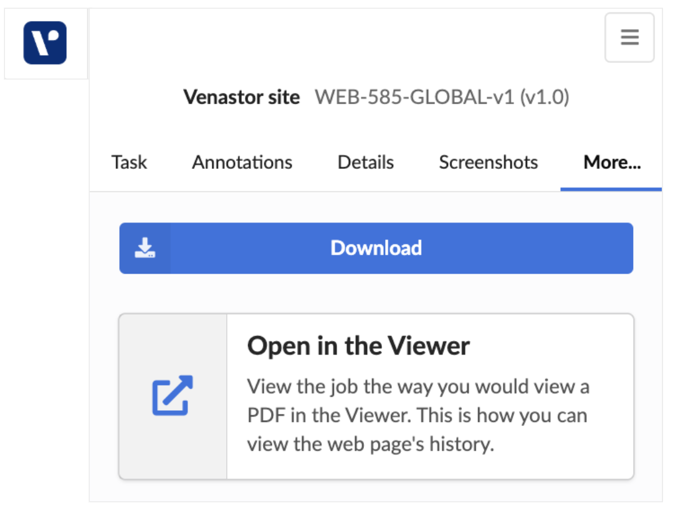Select the More... tab

612,162
